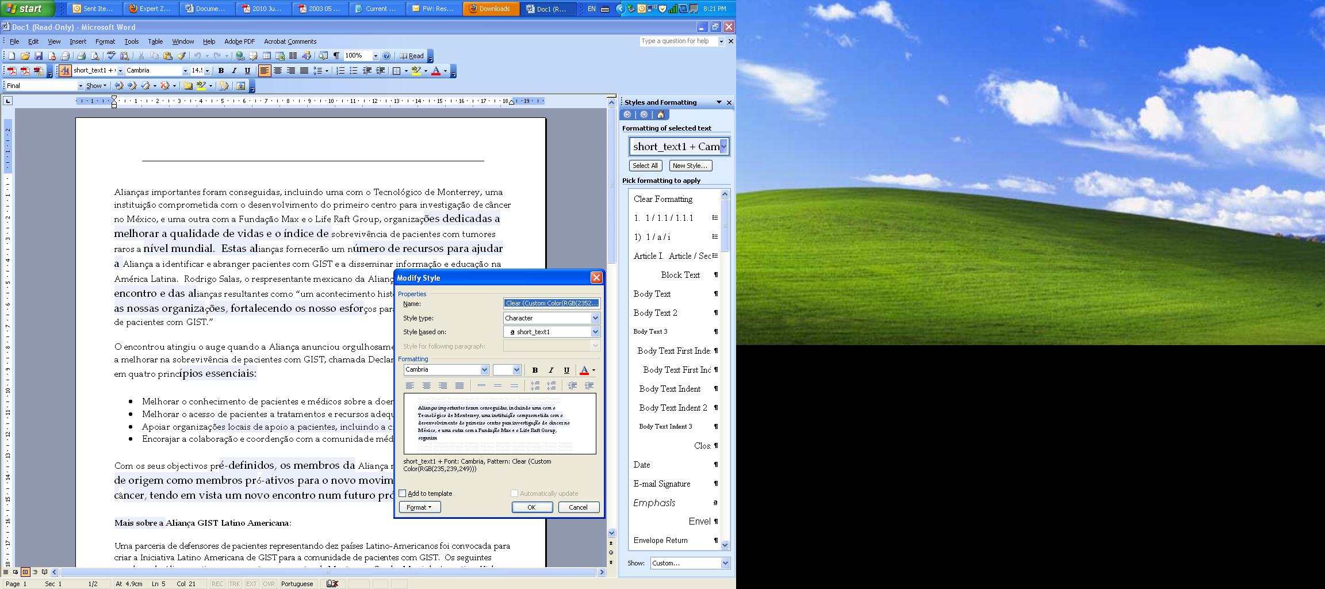Run Spelling and Grammar check
This screenshot has height=589, width=1325.
[x=111, y=56]
